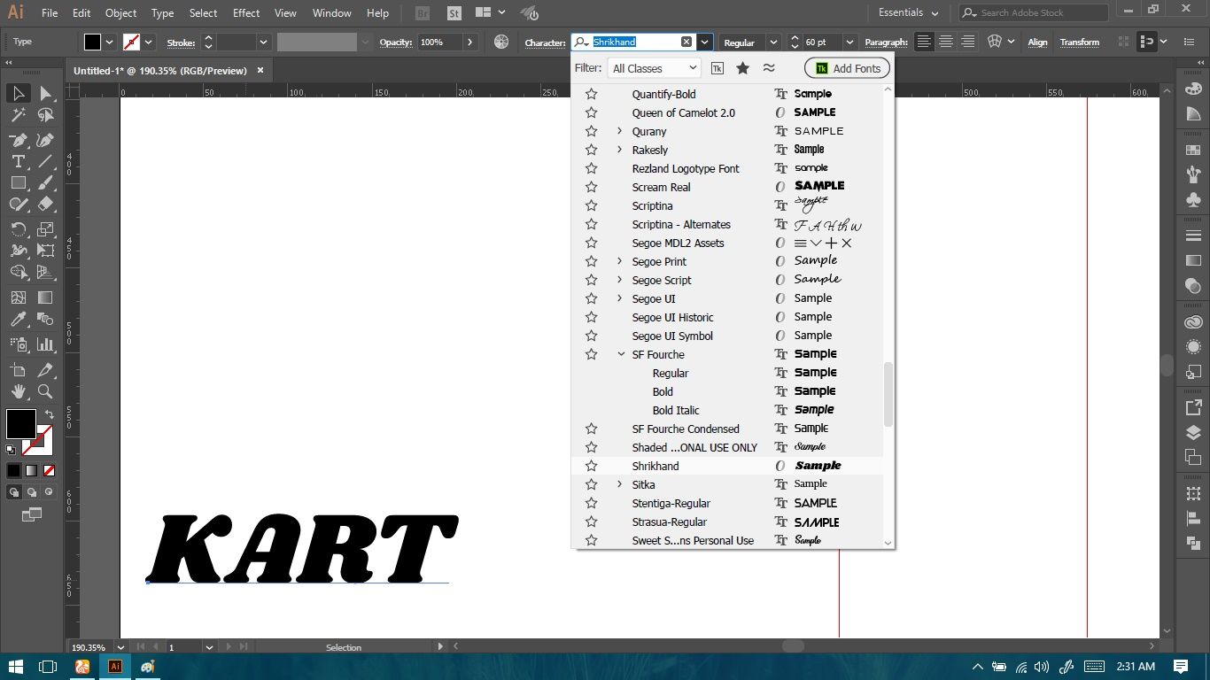Open the font size 60 pt dropdown
The width and height of the screenshot is (1210, 680).
pos(850,42)
